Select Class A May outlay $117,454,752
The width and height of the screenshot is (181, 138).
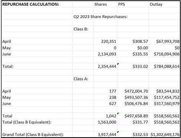[166, 97]
